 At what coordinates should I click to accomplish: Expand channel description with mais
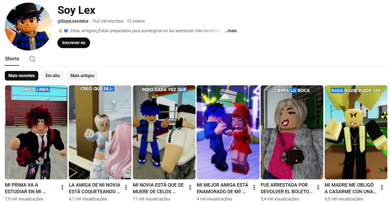(x=230, y=31)
